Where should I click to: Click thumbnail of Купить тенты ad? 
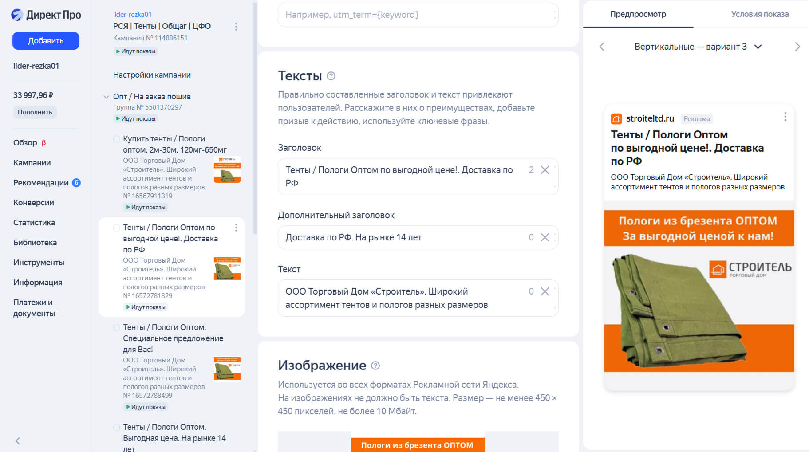tap(227, 169)
